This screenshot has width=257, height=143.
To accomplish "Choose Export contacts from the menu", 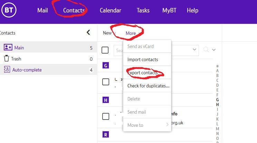I will [142, 73].
